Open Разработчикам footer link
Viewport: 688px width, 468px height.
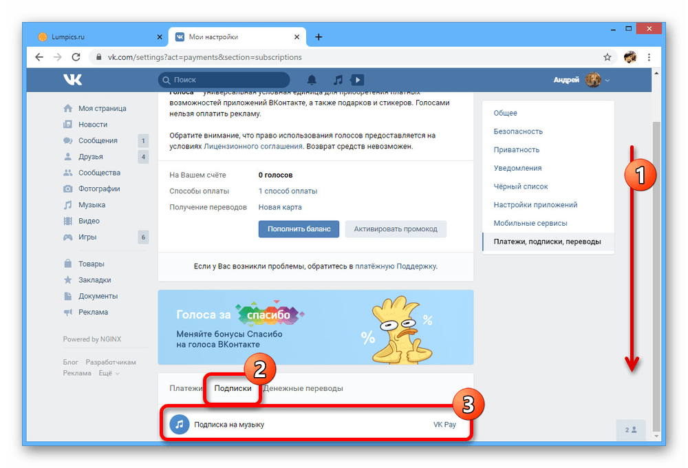point(111,362)
